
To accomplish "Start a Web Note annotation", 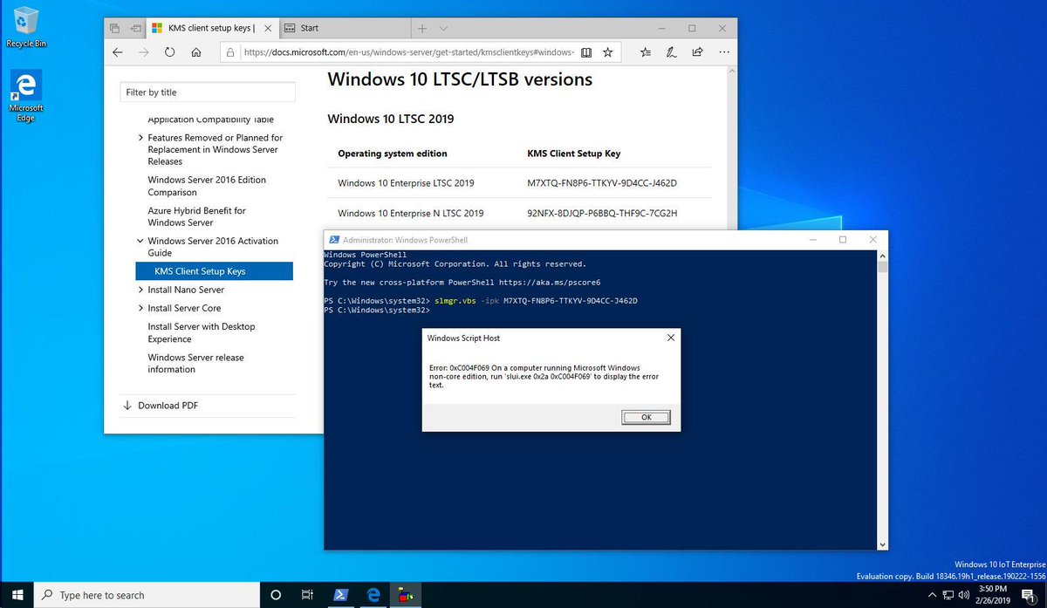I will tap(672, 52).
